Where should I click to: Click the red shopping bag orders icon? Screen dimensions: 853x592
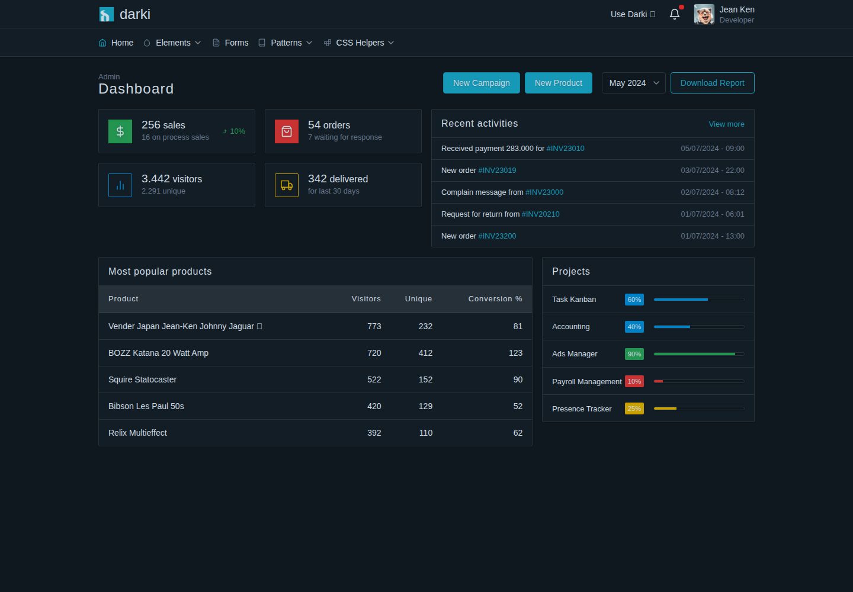tap(287, 131)
